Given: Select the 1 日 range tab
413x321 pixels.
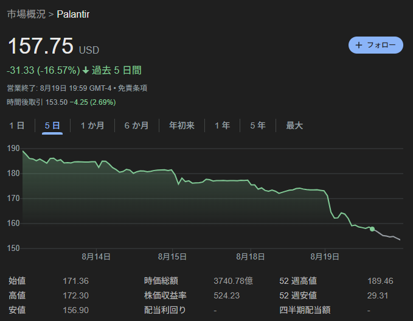Looking at the screenshot, I should (x=17, y=125).
